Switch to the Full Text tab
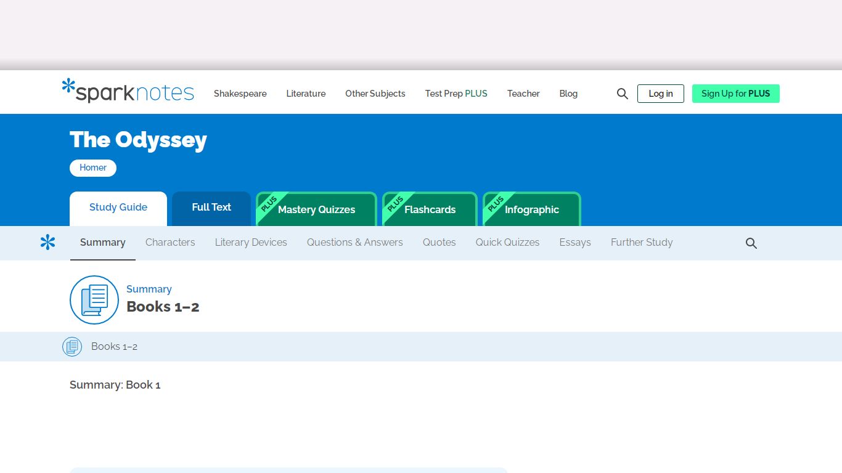842x473 pixels. pyautogui.click(x=211, y=209)
